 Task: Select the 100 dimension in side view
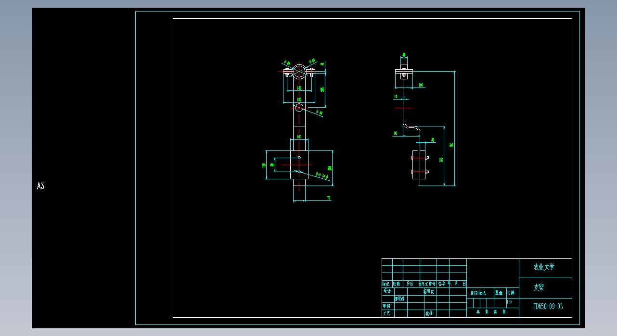tap(421, 85)
